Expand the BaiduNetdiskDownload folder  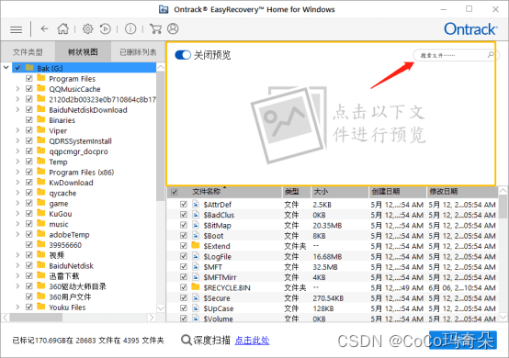17,110
